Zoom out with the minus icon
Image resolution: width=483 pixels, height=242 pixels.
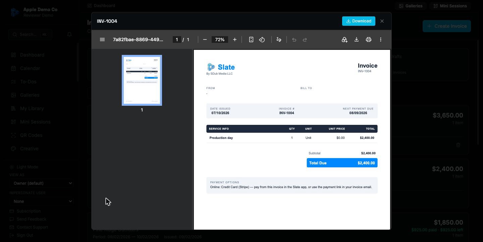point(205,39)
